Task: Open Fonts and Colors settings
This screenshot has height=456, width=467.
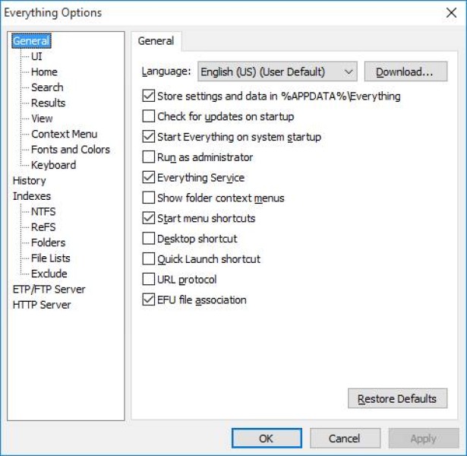Action: (70, 150)
